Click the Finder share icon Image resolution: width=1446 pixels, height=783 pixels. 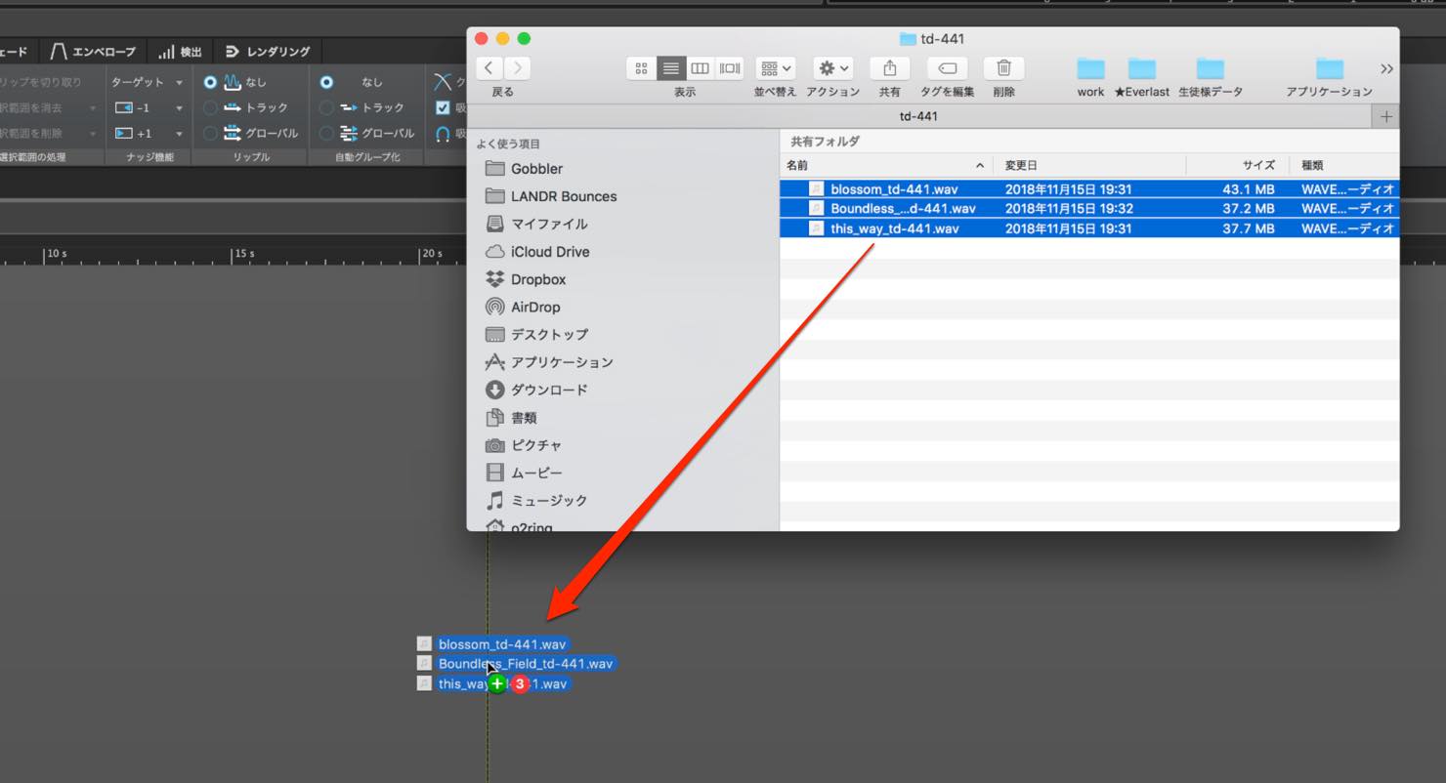click(x=889, y=68)
